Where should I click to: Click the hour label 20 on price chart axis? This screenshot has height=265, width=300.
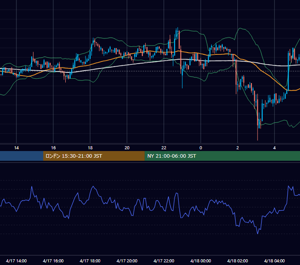coord(127,148)
